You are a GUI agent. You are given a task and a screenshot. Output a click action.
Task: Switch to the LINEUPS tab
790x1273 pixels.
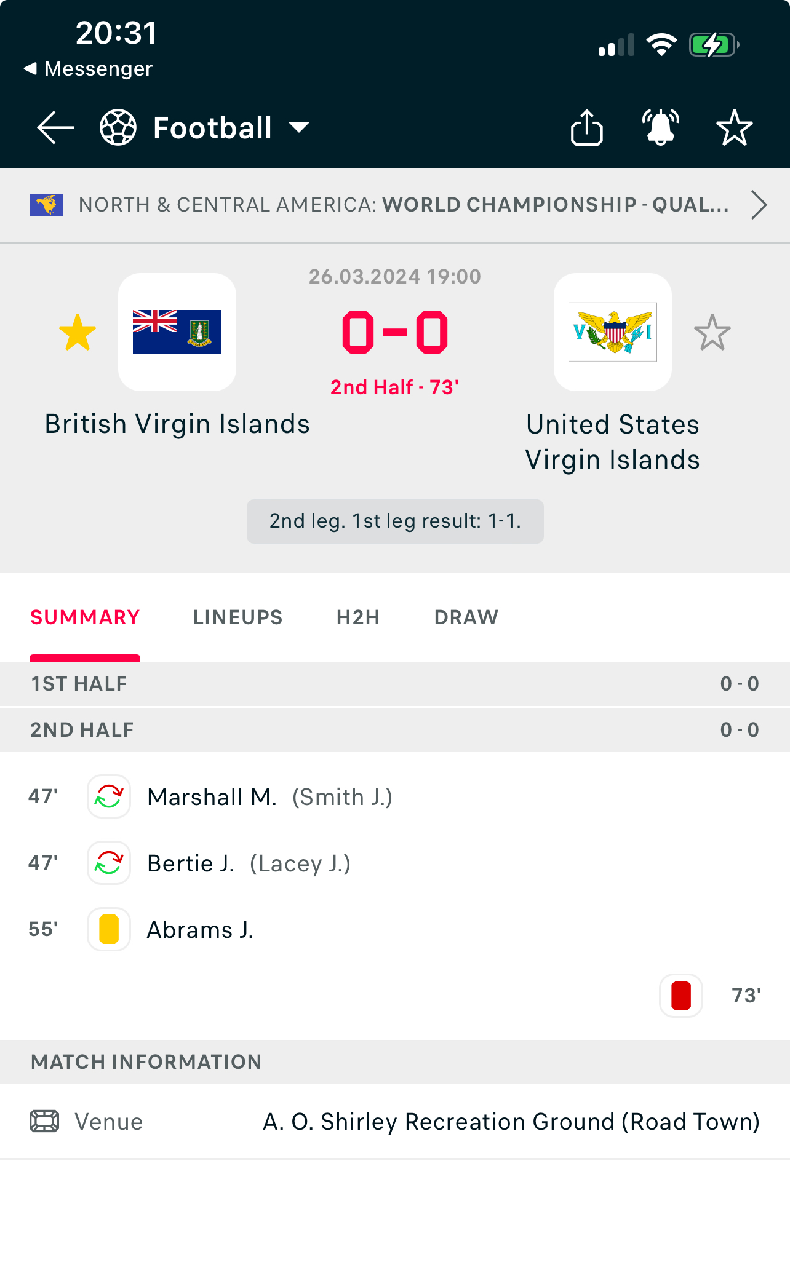click(x=238, y=617)
